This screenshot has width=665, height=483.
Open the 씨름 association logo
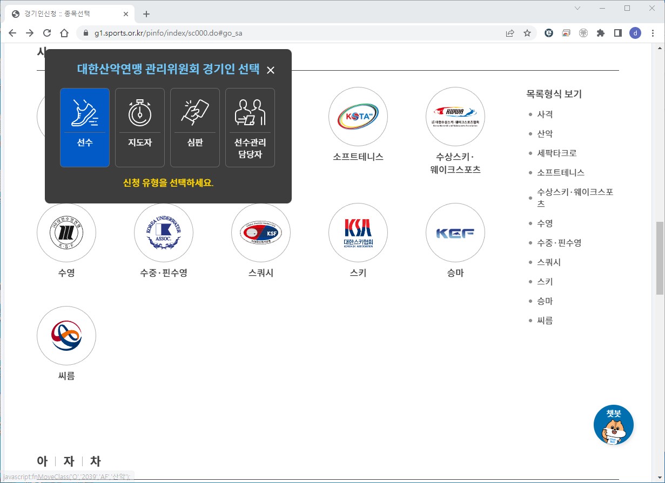[66, 336]
